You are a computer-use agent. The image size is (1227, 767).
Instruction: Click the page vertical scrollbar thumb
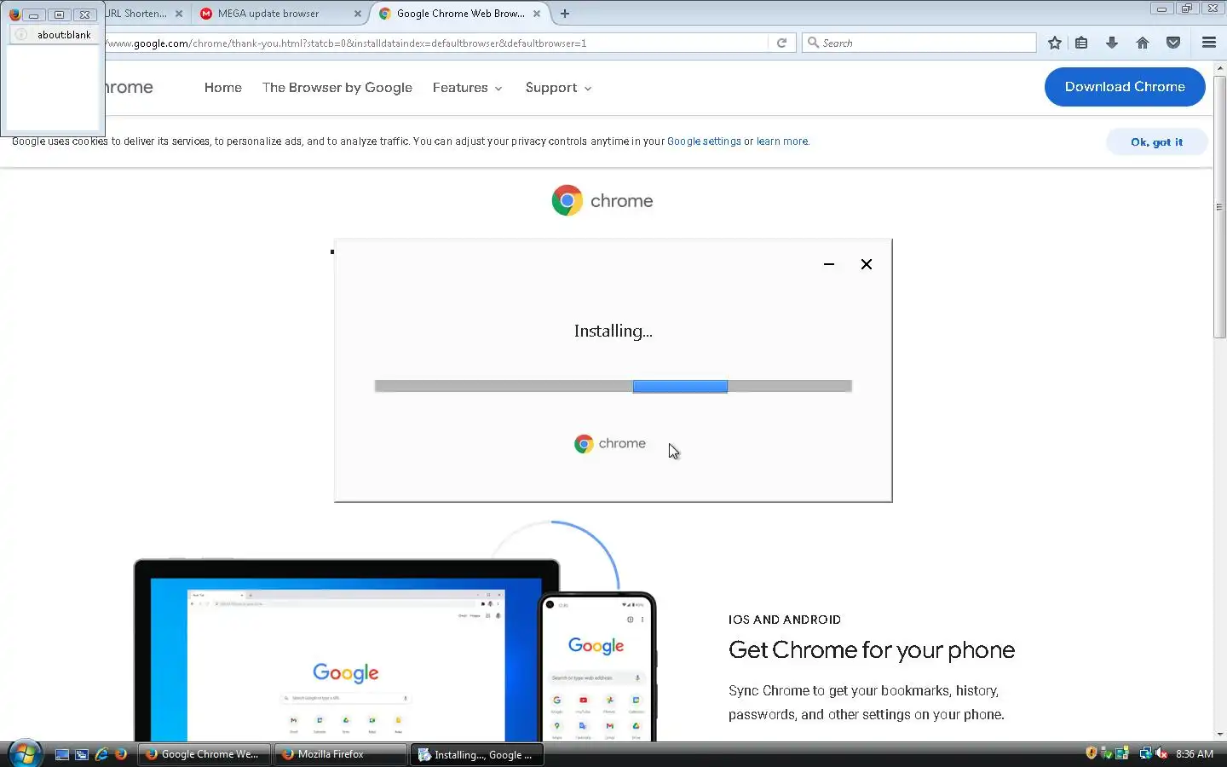pyautogui.click(x=1219, y=207)
